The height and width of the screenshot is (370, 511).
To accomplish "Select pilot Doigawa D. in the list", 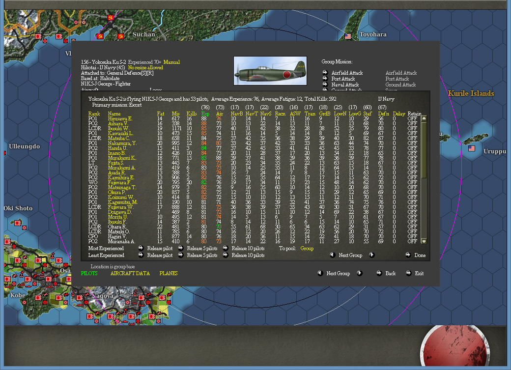I will tap(120, 212).
